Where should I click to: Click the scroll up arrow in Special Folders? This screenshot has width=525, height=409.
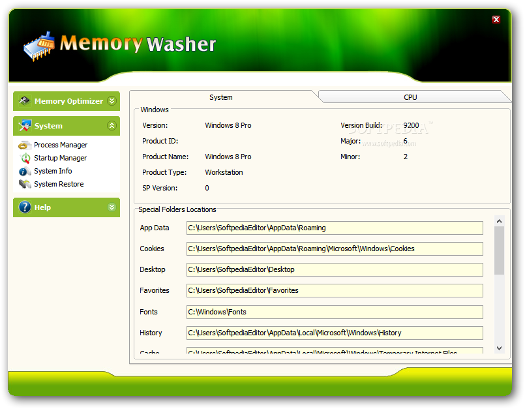[499, 221]
